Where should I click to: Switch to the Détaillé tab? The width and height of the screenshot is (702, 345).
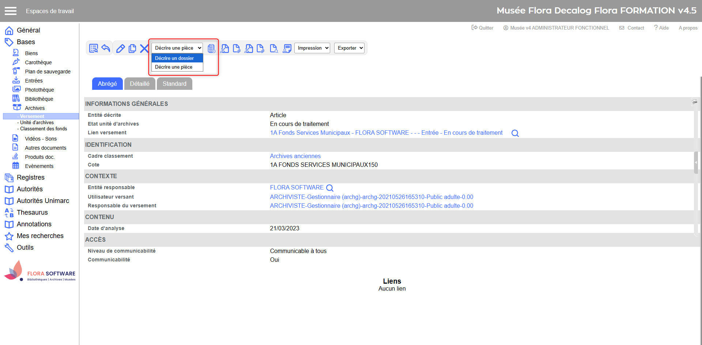tap(140, 84)
